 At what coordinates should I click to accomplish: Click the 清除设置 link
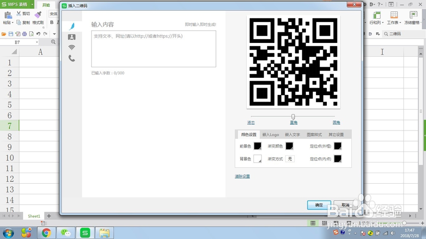[x=242, y=176]
